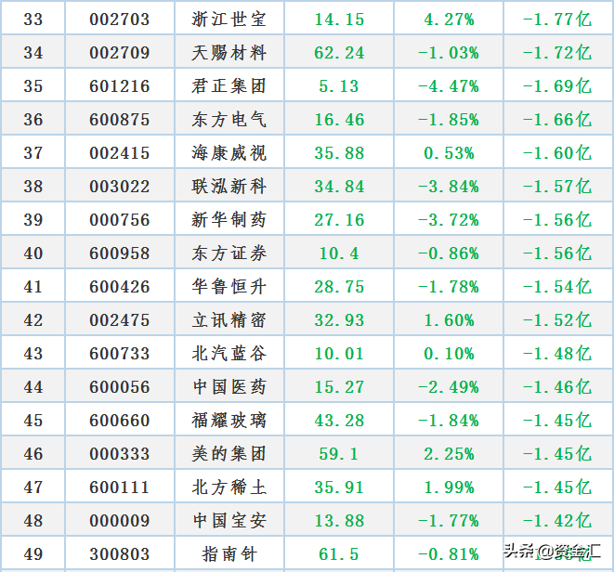Click price 43.28

(339, 421)
